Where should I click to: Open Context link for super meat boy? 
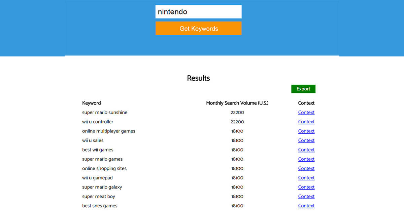click(306, 197)
